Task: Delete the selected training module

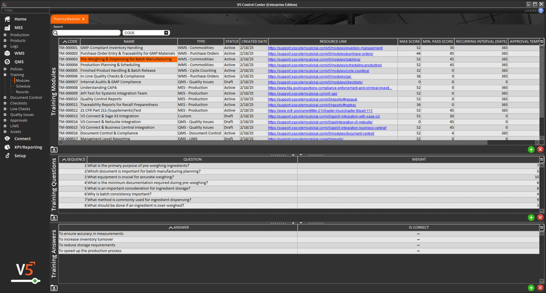Action: click(x=540, y=150)
